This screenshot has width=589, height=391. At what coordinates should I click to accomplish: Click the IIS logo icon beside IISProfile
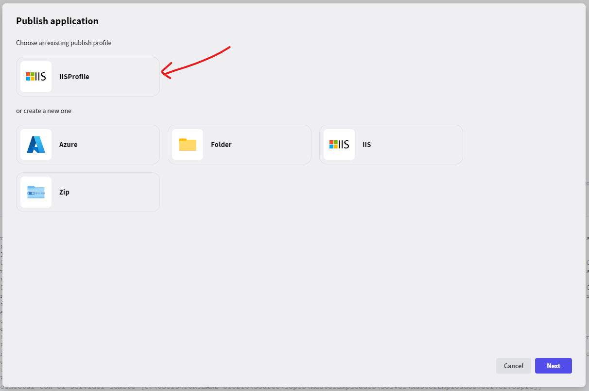tap(36, 77)
